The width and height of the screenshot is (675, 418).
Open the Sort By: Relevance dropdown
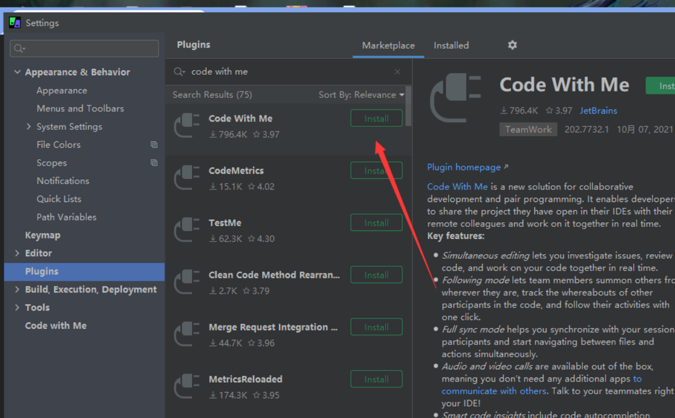click(361, 95)
